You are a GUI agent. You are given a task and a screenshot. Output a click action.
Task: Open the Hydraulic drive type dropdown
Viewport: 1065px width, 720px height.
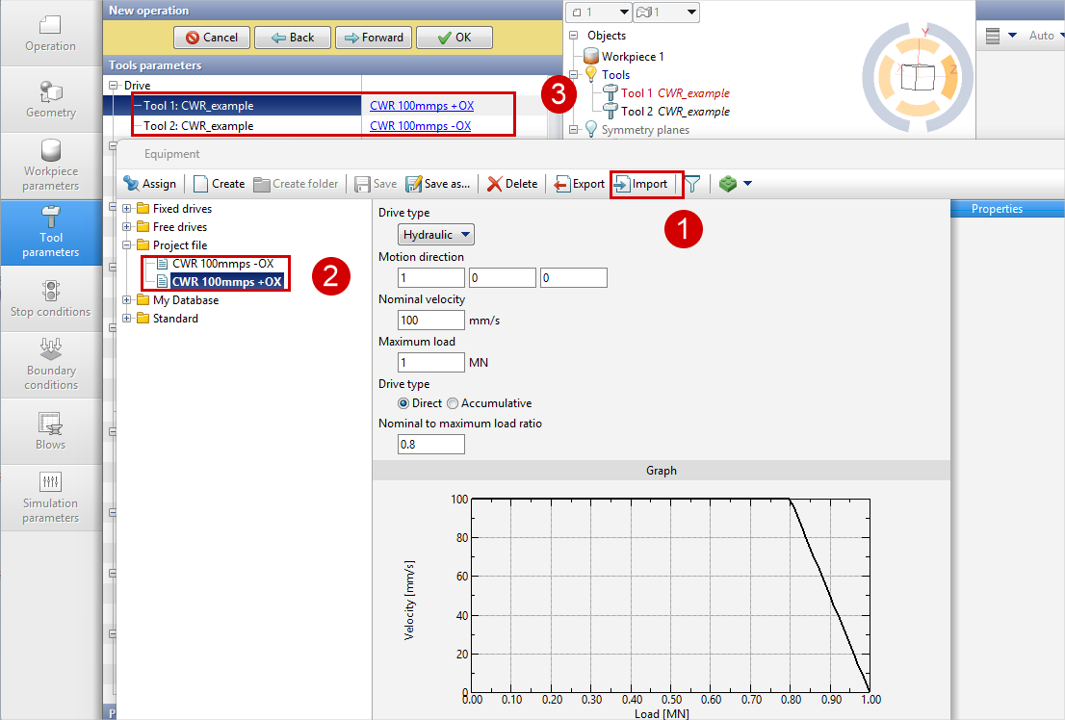coord(436,234)
